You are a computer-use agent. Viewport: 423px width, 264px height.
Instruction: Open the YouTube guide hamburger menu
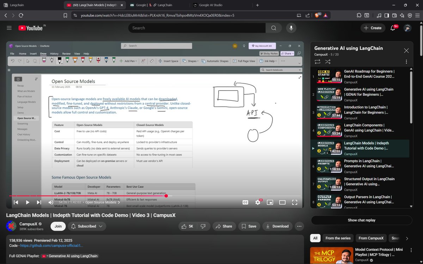pos(9,28)
